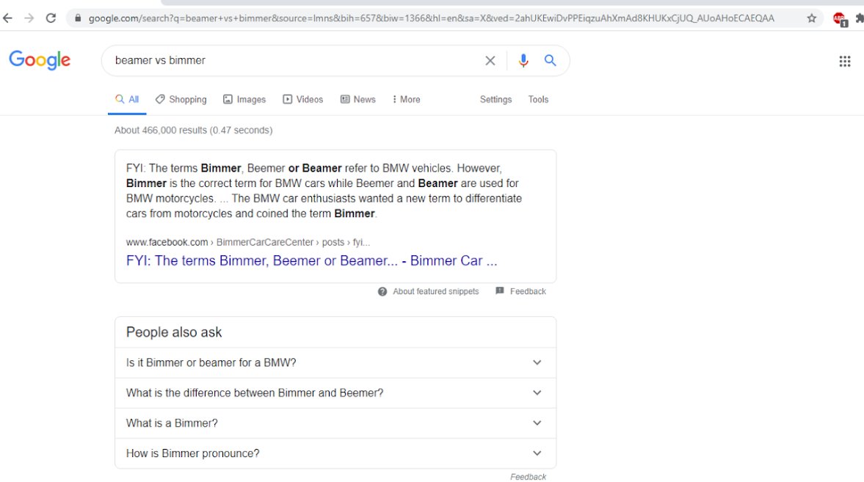Start voice search with the microphone icon
The image size is (864, 482).
pyautogui.click(x=523, y=61)
